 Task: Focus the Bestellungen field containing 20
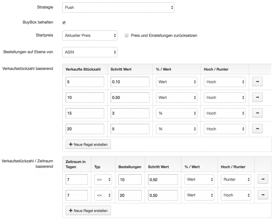click(x=130, y=195)
